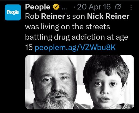The height and width of the screenshot is (113, 139).
Task: Open the attached black-and-white photo
Action: (80, 82)
